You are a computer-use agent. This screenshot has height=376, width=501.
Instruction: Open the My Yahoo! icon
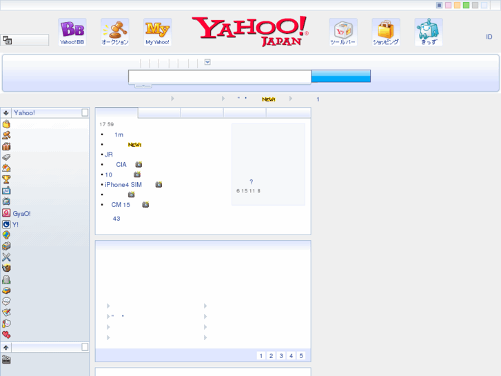(158, 32)
